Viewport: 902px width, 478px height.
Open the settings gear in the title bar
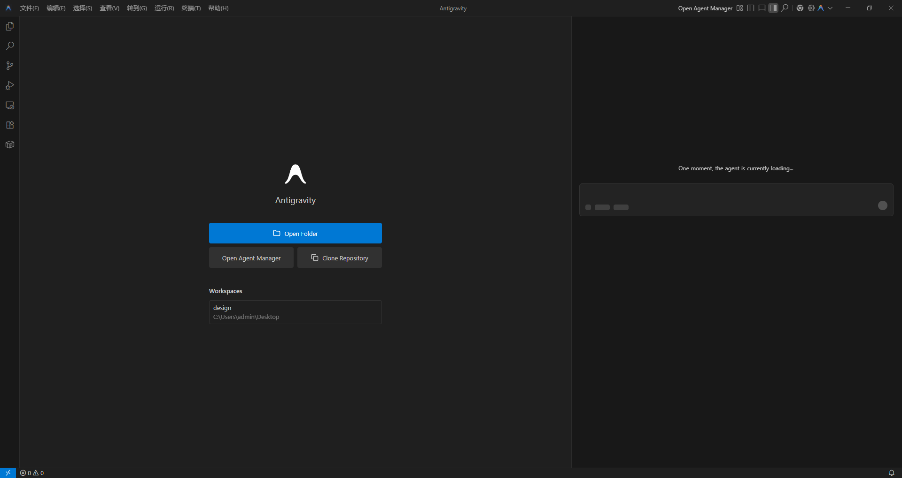pos(811,8)
